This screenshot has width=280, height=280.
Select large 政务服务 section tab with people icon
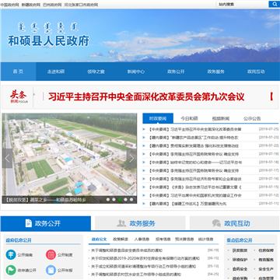pos(140,223)
